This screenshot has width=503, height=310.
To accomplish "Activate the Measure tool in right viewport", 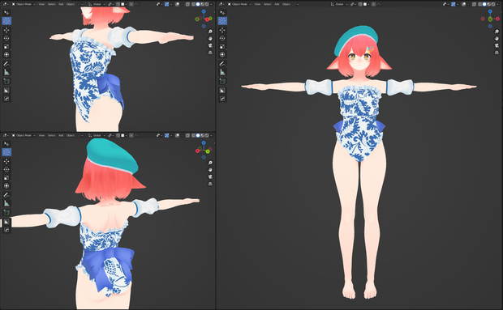I will (x=222, y=72).
